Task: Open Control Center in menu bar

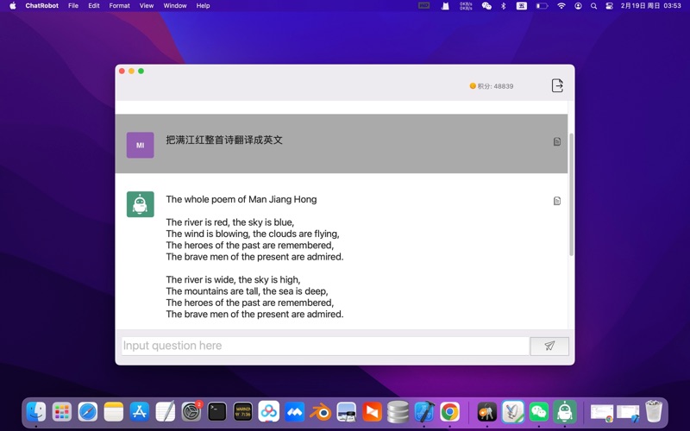Action: click(x=610, y=6)
